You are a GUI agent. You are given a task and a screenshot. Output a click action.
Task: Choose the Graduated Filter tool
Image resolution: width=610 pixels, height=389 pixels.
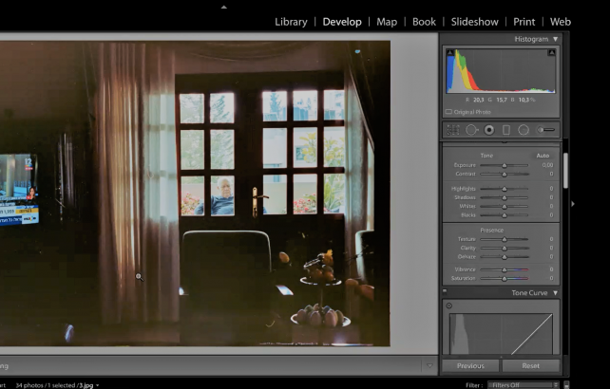point(506,129)
